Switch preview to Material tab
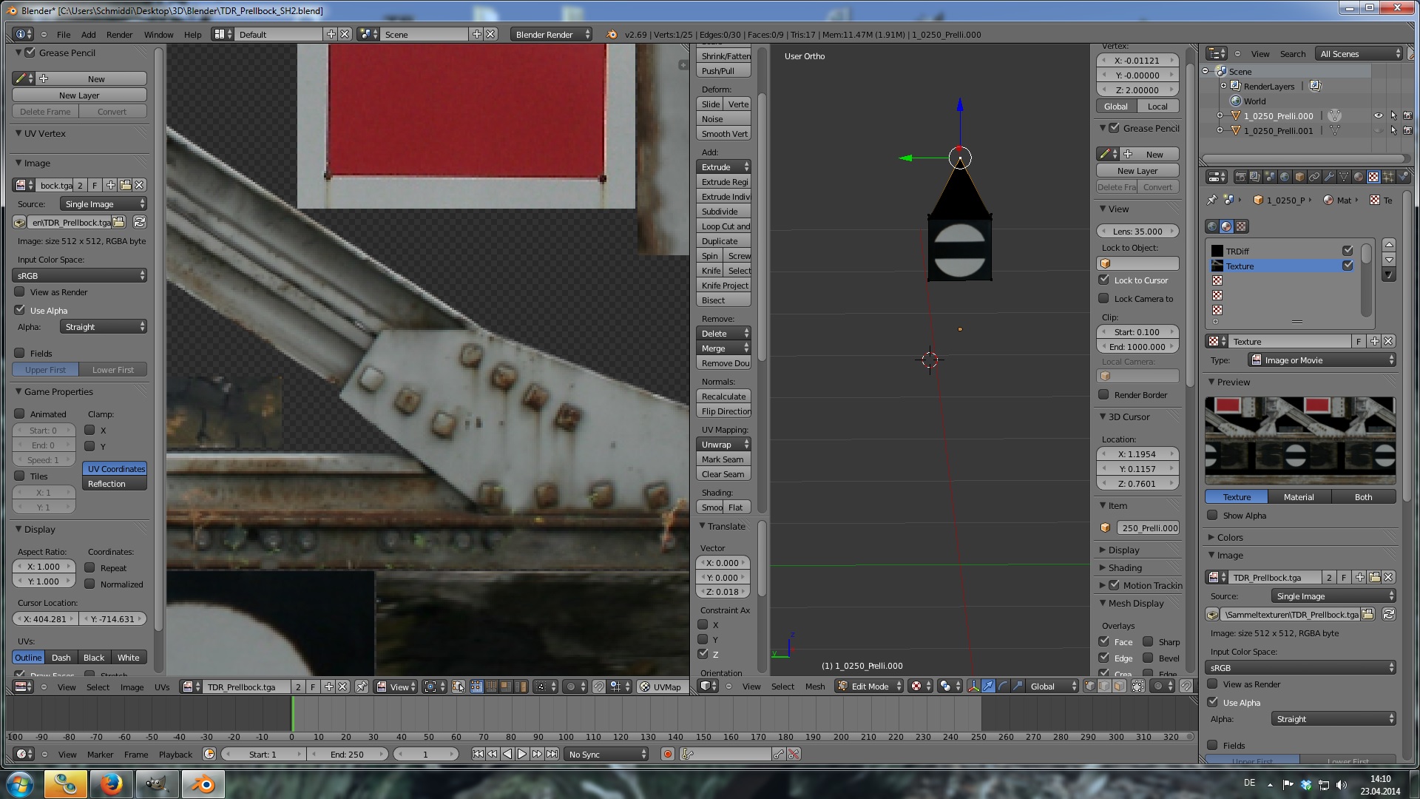Image resolution: width=1420 pixels, height=799 pixels. pyautogui.click(x=1298, y=497)
